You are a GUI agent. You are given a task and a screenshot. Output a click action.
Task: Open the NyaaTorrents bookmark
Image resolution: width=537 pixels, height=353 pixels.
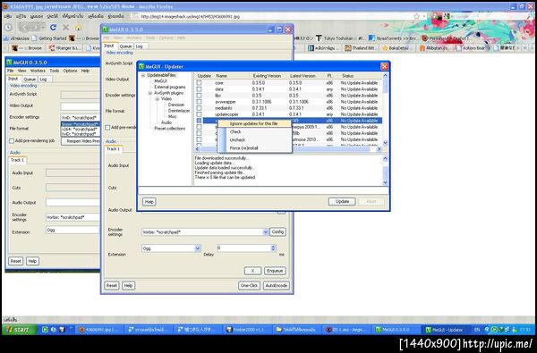(393, 38)
